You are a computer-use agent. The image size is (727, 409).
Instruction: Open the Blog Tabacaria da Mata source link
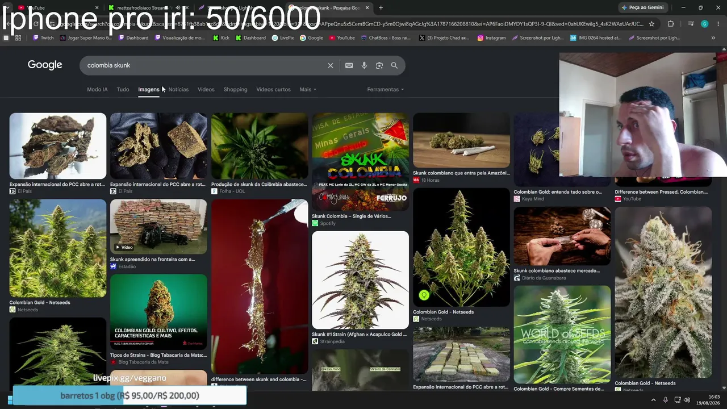(x=139, y=362)
